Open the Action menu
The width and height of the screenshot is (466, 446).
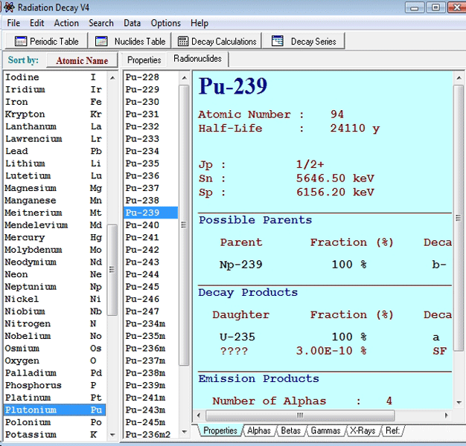pos(66,23)
